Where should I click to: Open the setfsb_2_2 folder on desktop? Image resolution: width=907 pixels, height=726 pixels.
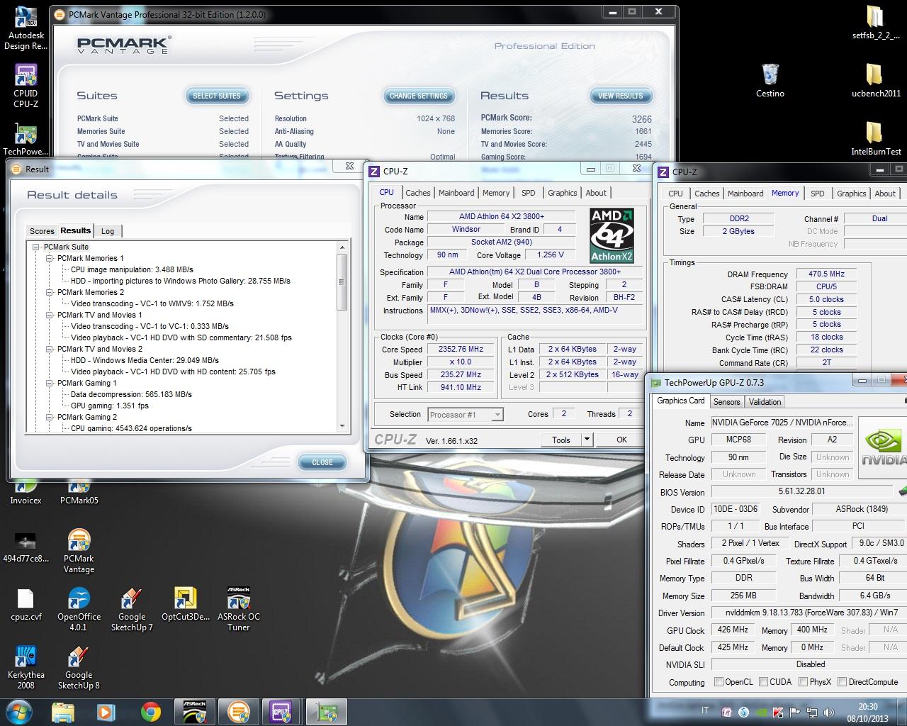point(876,23)
